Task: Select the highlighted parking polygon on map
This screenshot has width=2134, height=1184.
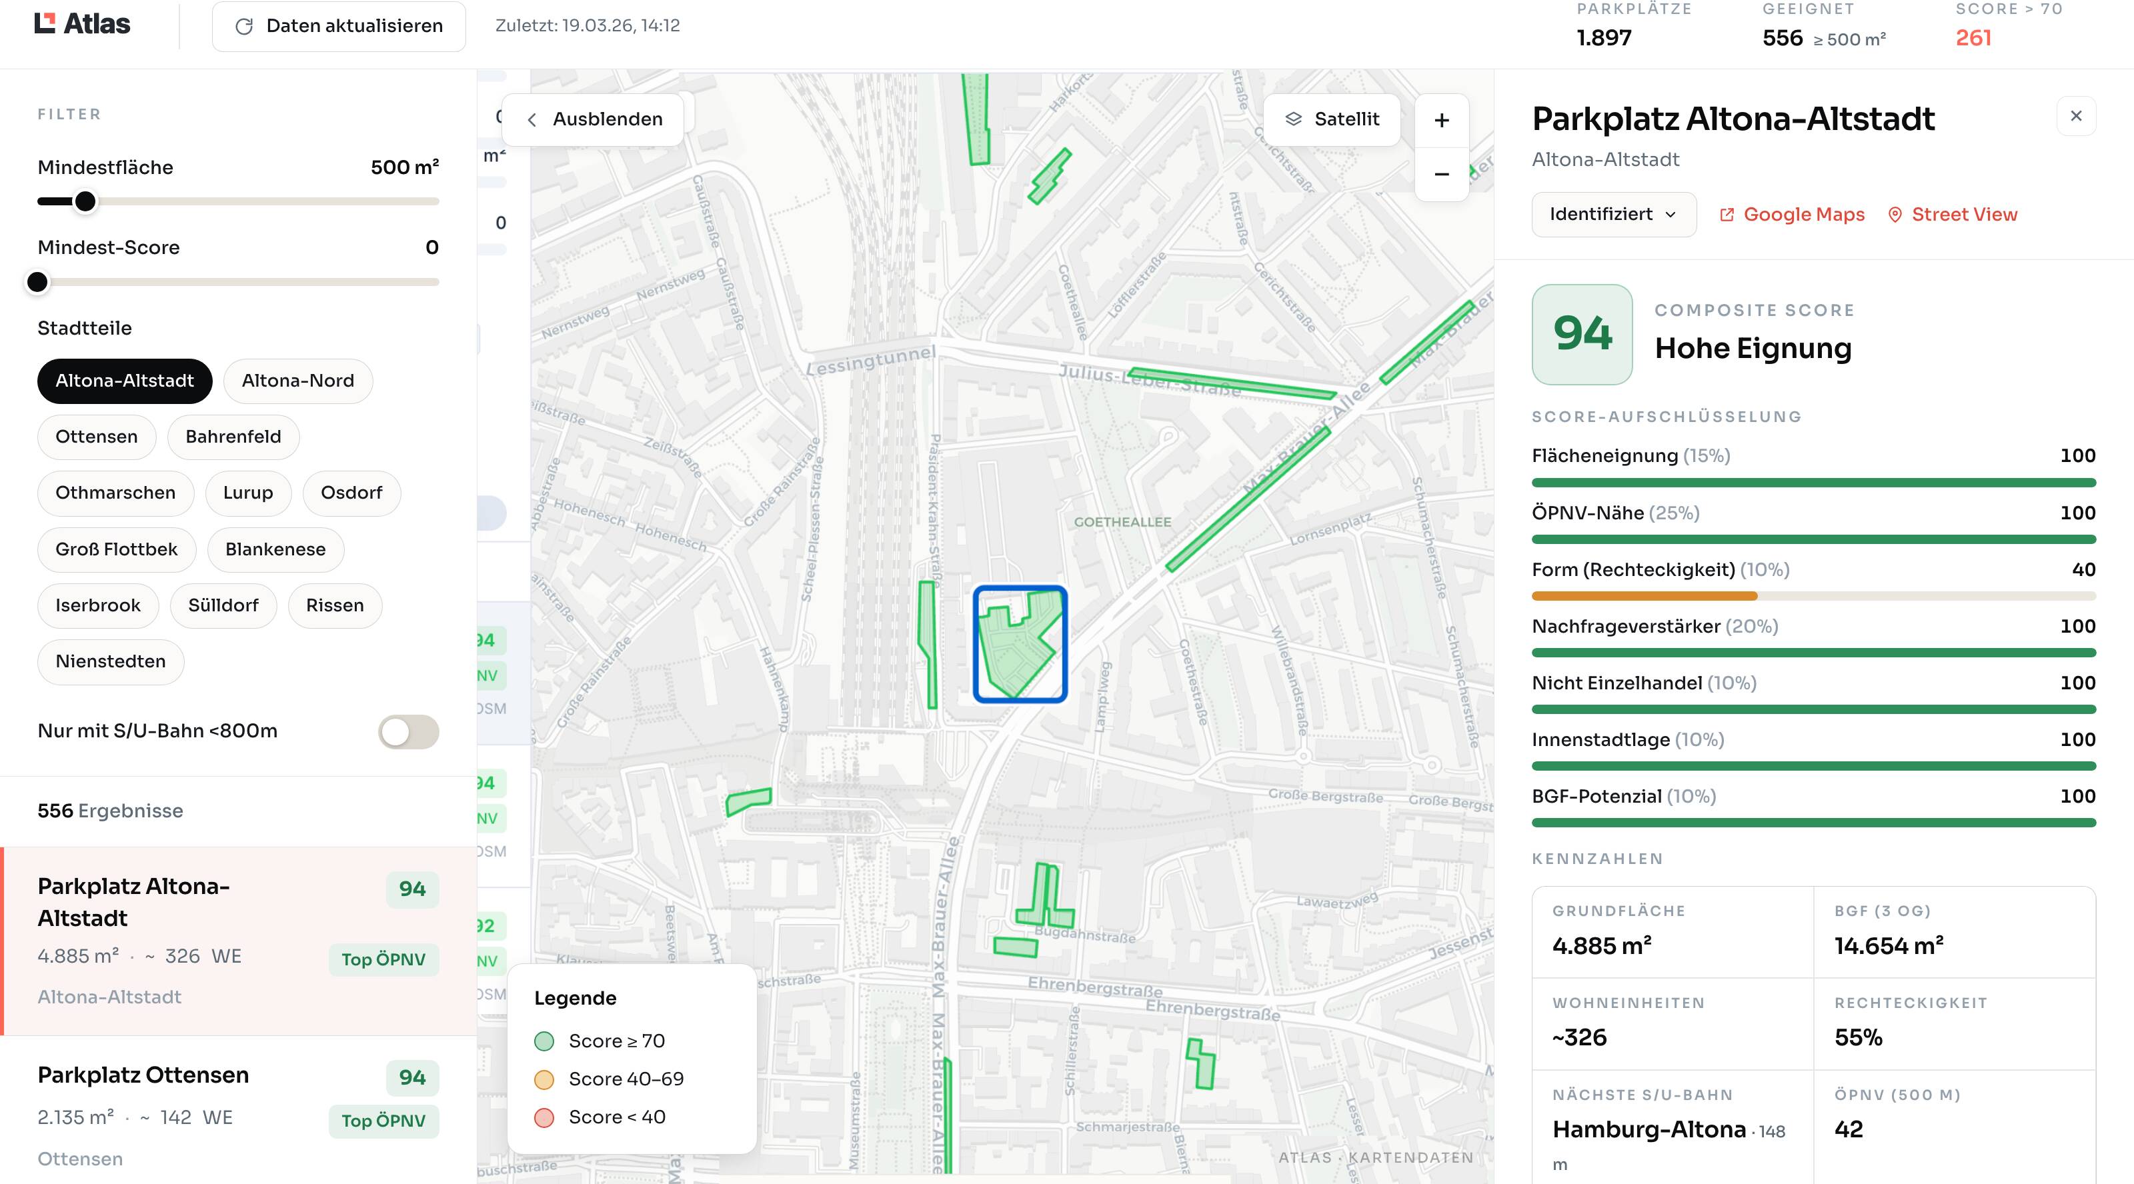Action: click(1019, 645)
